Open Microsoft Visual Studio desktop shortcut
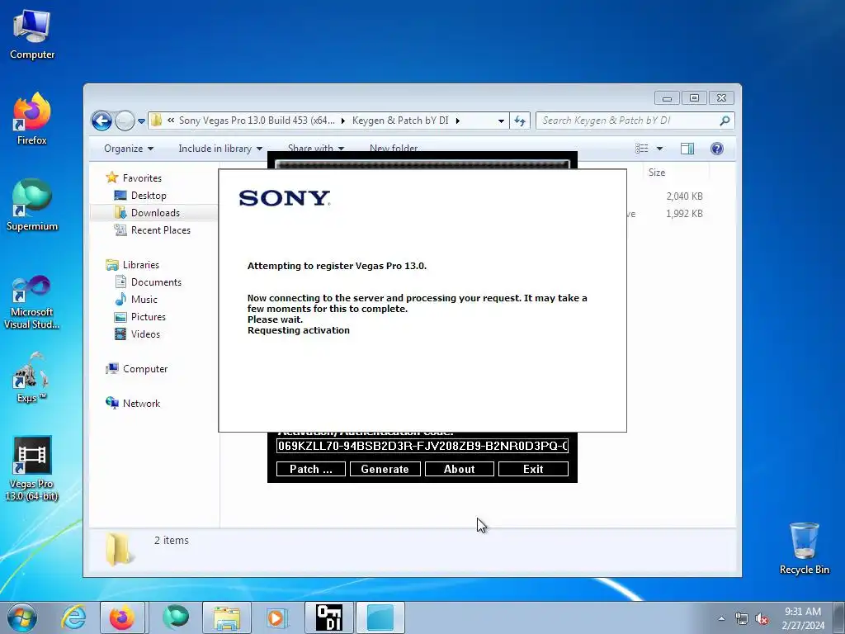The image size is (845, 634). coord(32,302)
